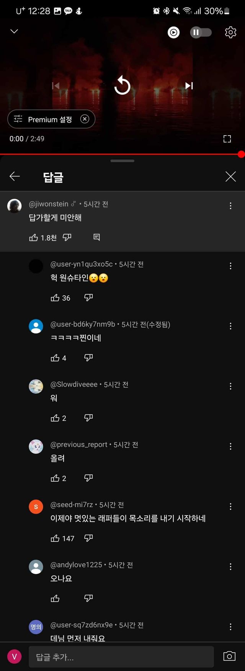
Task: Dislike jiwonstein's top comment
Action: 67,237
